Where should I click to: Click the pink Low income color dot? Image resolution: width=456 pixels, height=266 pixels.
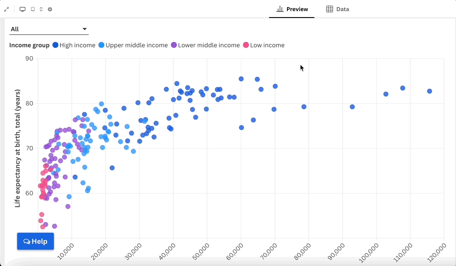[x=246, y=45]
